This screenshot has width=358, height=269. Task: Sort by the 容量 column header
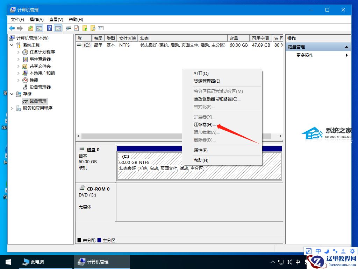click(x=238, y=38)
